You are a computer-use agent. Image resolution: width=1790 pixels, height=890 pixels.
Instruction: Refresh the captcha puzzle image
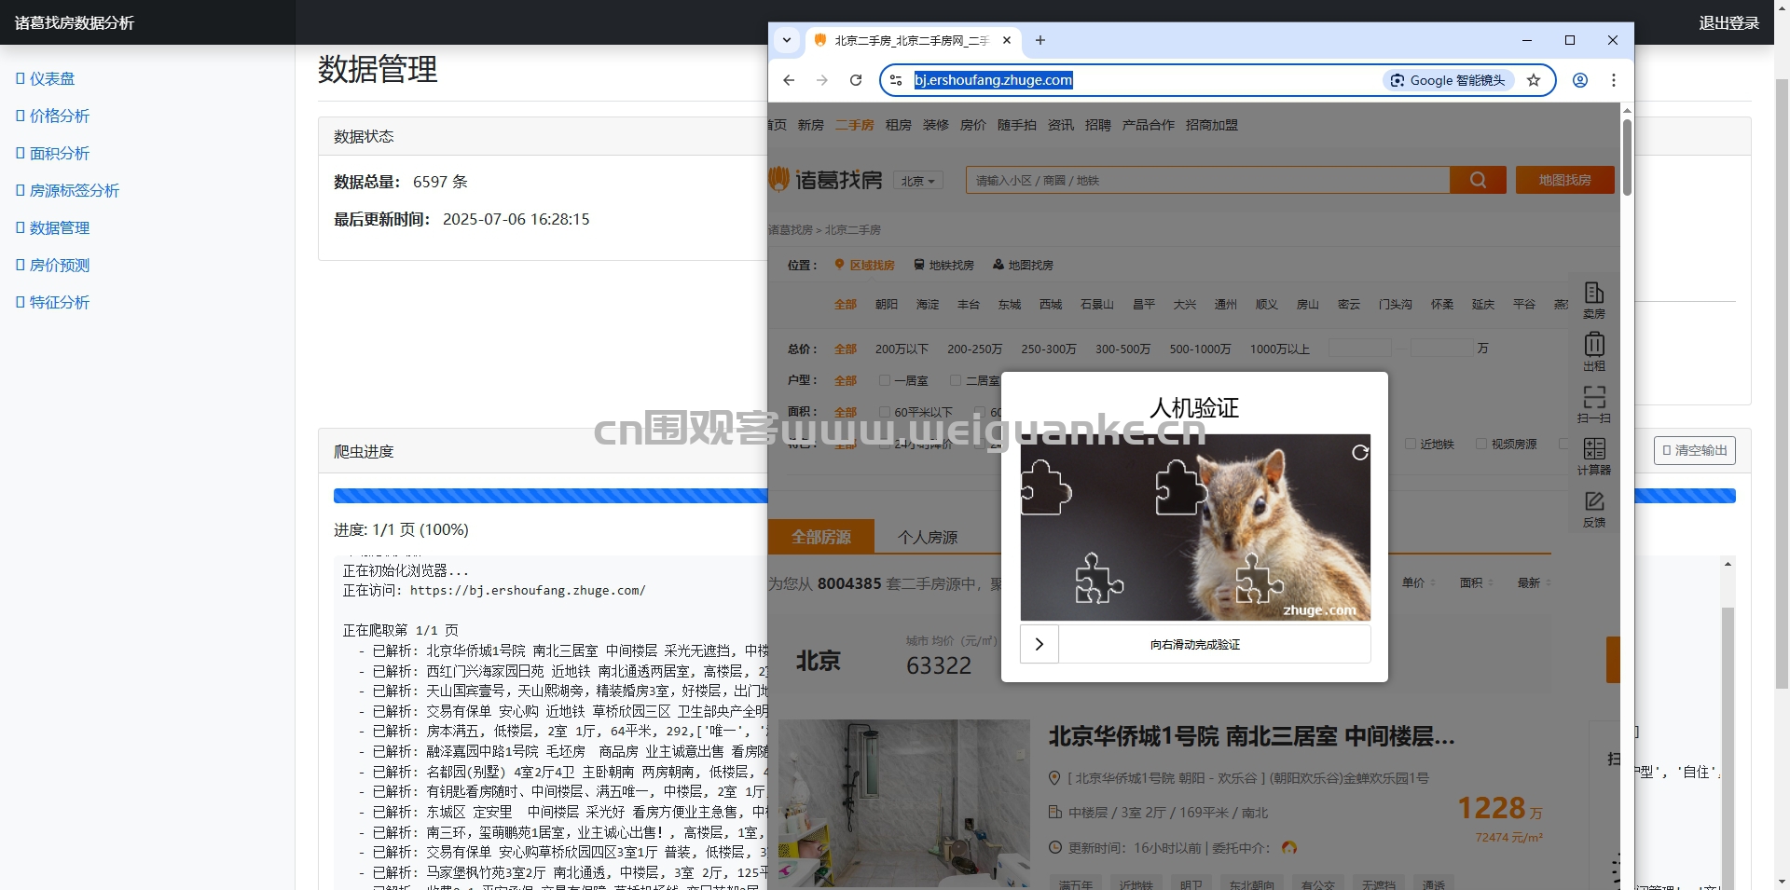(x=1360, y=452)
